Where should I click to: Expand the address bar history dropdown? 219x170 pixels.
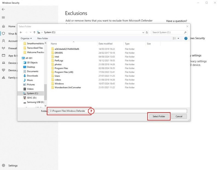143,32
